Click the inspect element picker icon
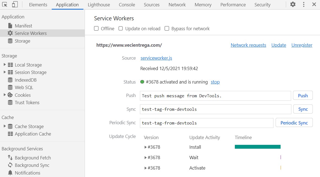Image resolution: width=320 pixels, height=177 pixels. [x=5, y=4]
